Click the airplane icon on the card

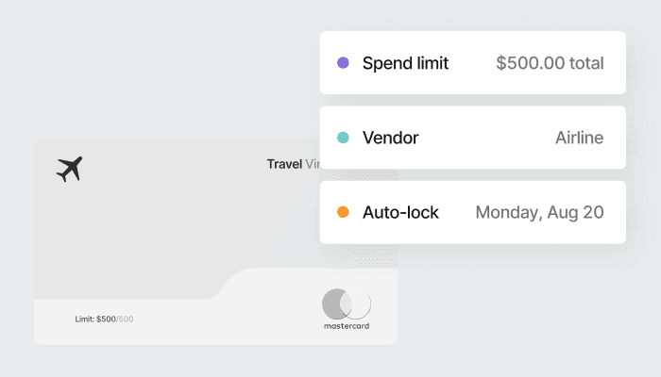(70, 170)
